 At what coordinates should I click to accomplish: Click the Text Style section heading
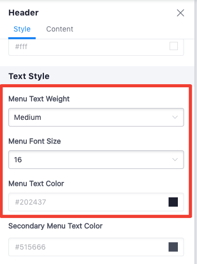(29, 76)
